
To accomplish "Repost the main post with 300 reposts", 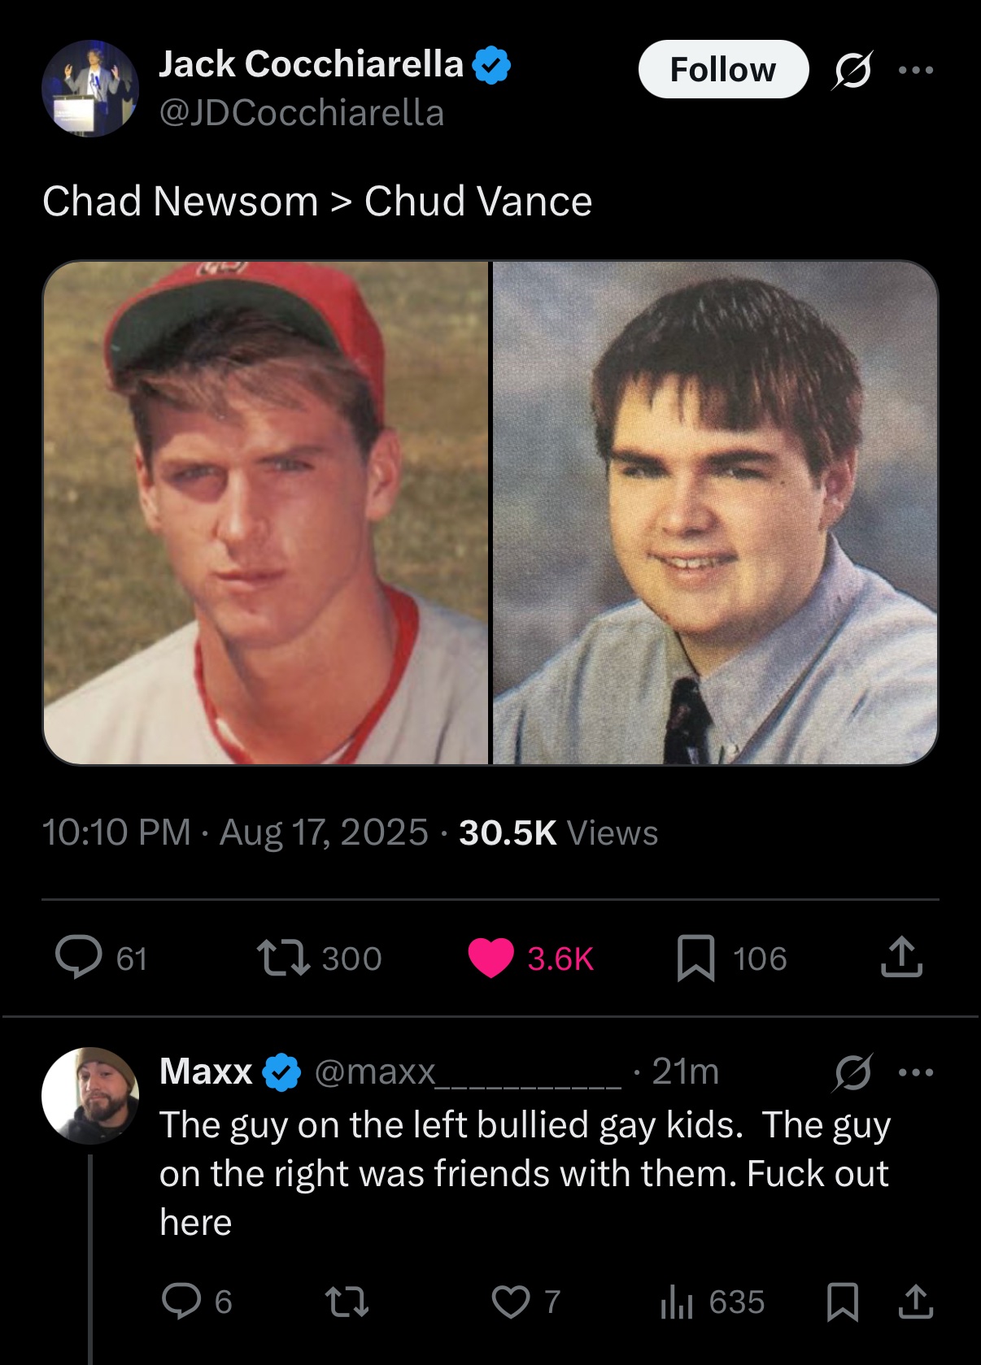I will [319, 958].
